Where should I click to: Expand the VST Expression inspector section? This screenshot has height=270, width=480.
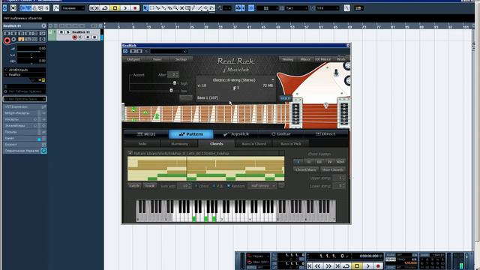[25, 106]
